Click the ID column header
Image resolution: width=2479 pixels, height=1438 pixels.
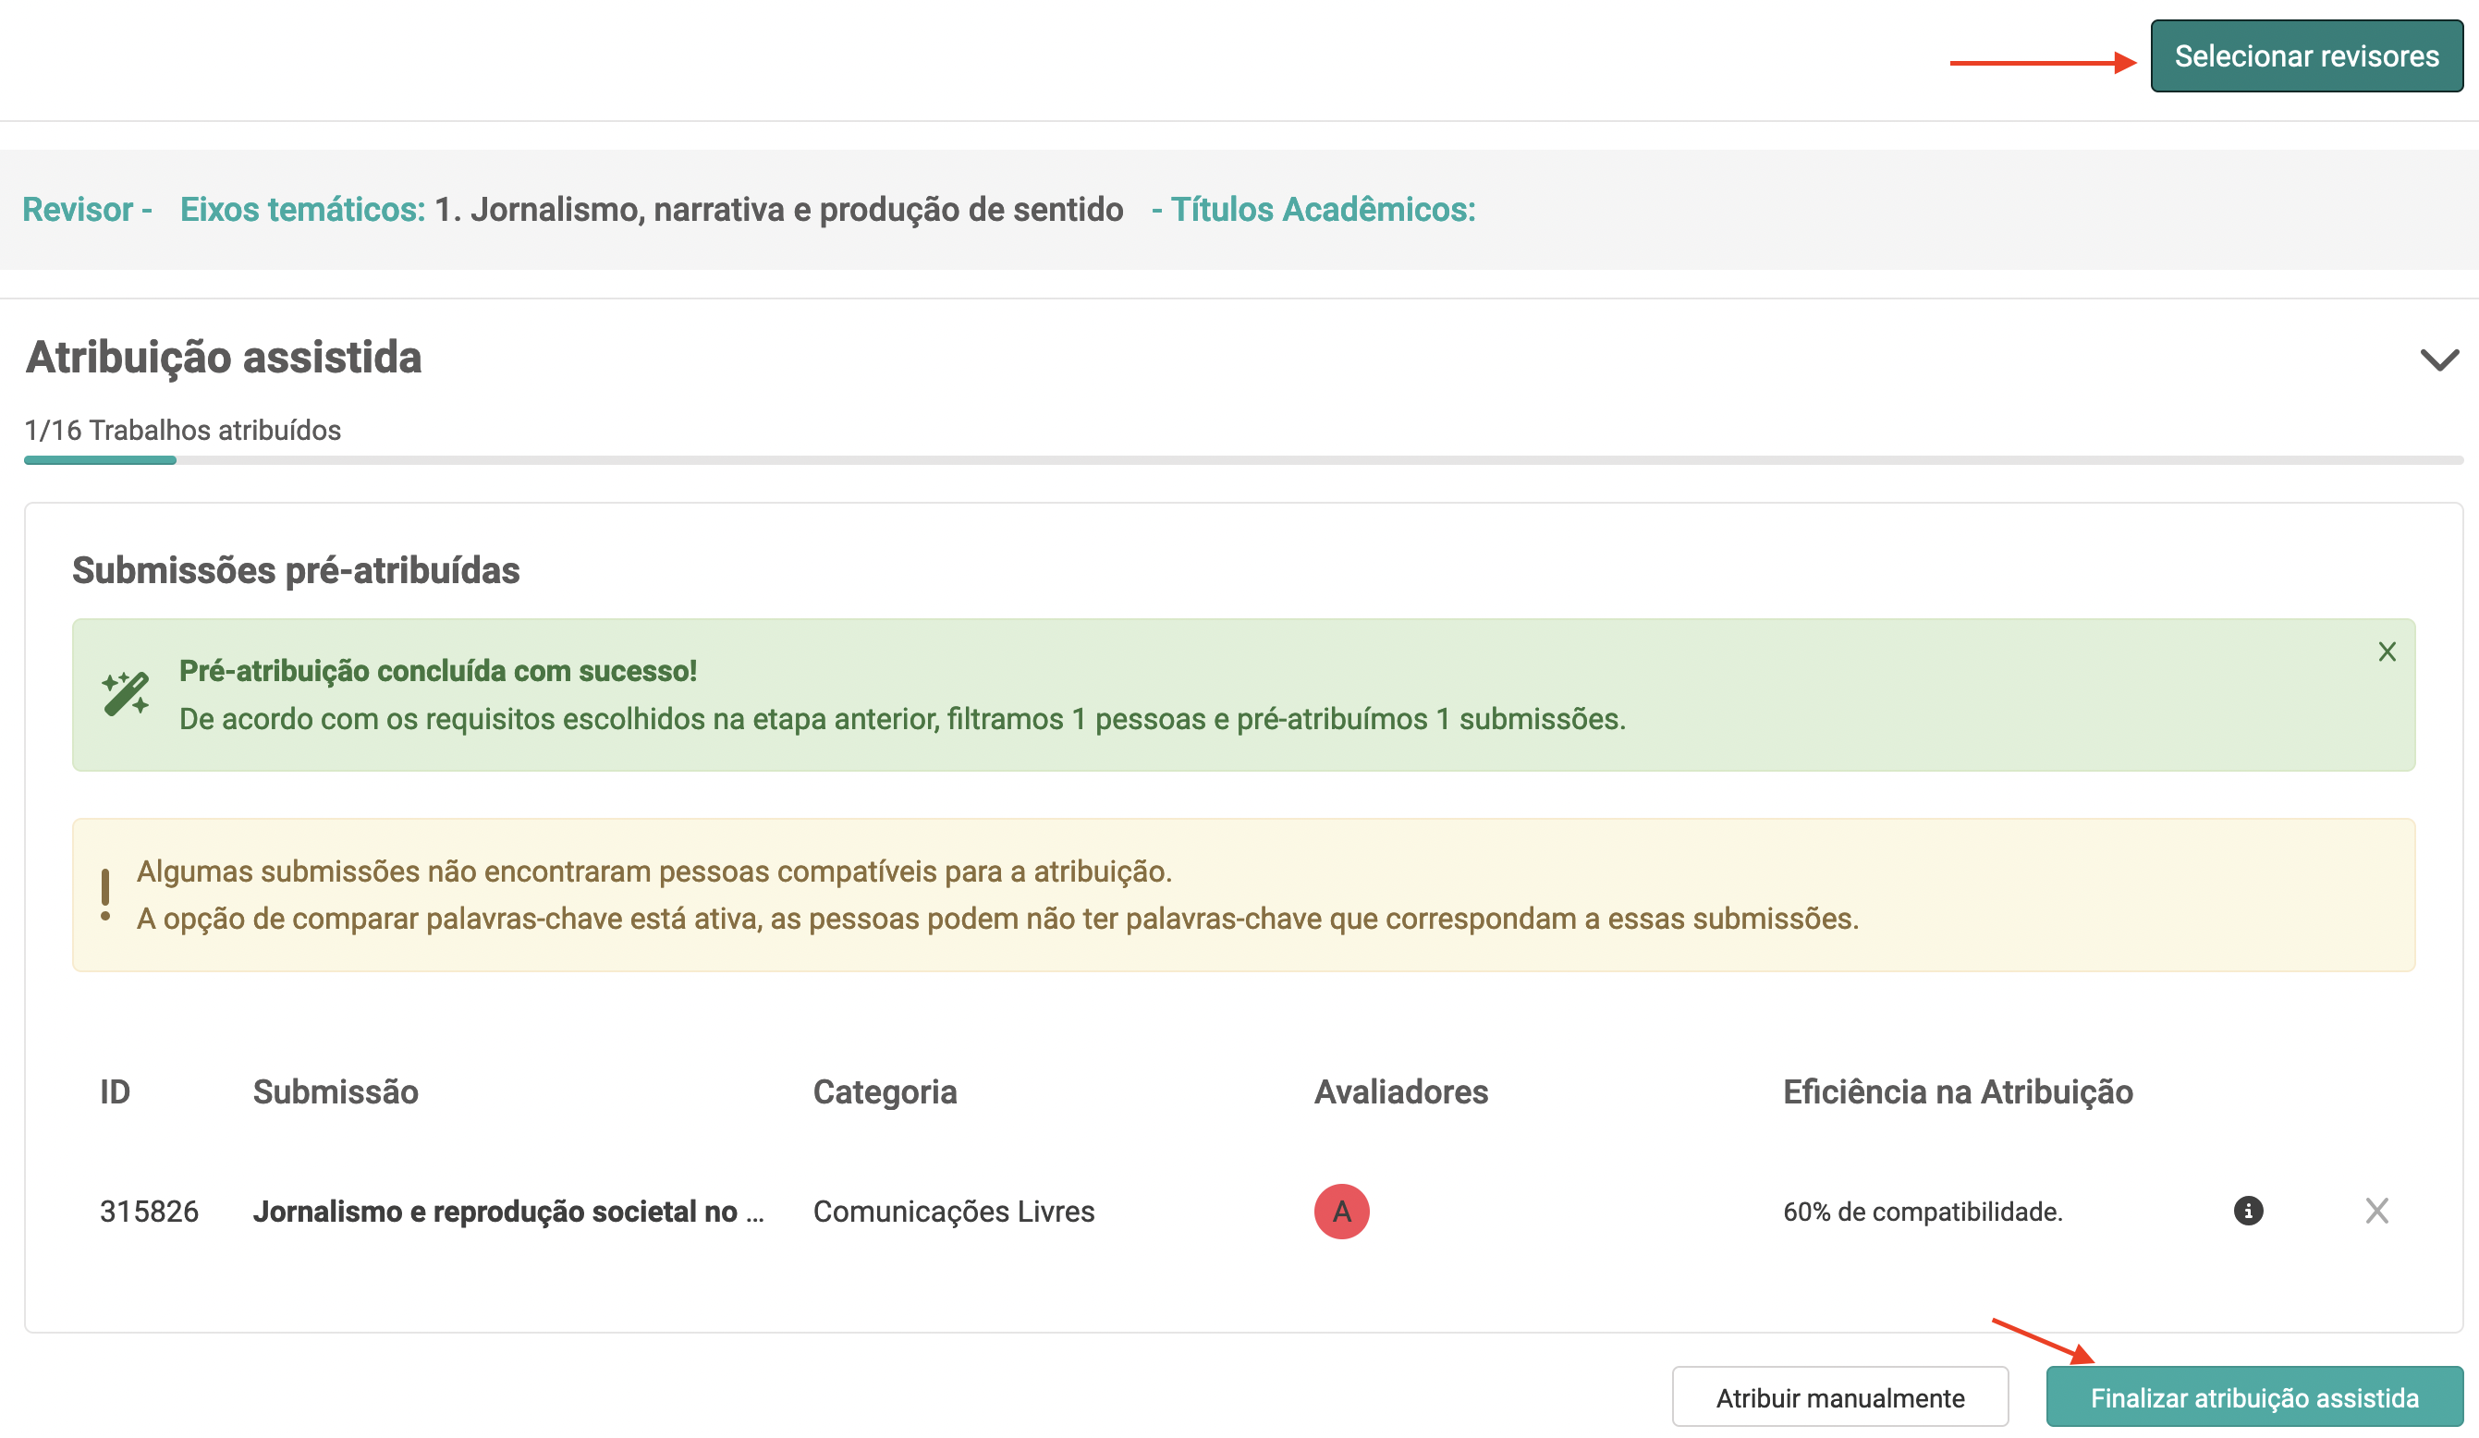[x=114, y=1091]
